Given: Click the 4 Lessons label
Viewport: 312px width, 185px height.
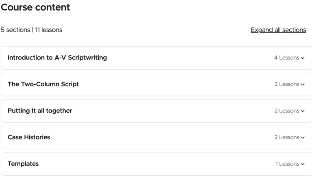Looking at the screenshot, I should (286, 58).
